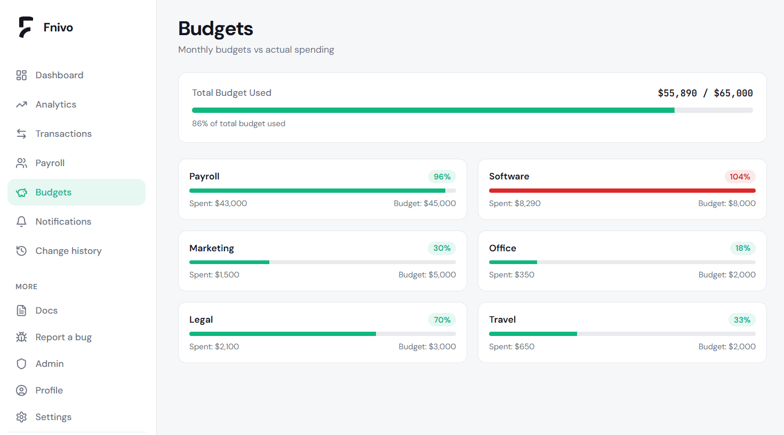Open the Docs document icon
Image resolution: width=784 pixels, height=435 pixels.
[21, 310]
